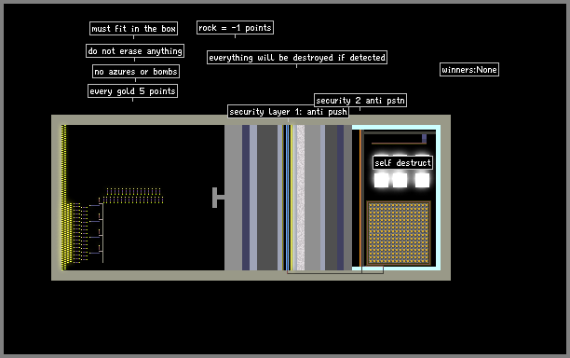Viewport: 570px width, 358px height.
Task: Click 'every gold 5 points' label
Action: (132, 91)
